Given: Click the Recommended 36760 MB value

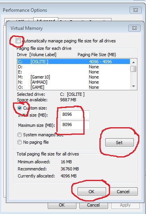Looking at the screenshot, I should (x=70, y=169).
